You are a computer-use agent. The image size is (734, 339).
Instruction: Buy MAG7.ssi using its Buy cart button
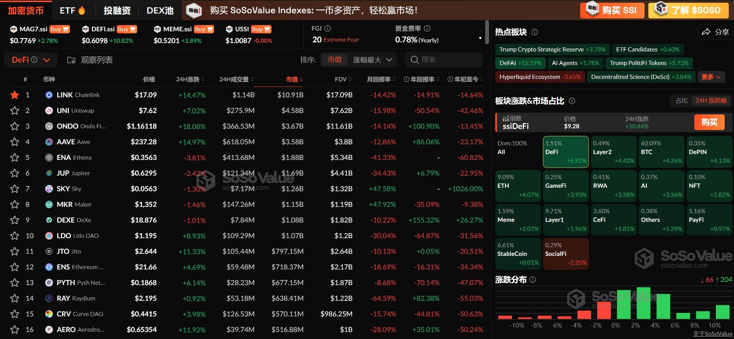pos(60,29)
